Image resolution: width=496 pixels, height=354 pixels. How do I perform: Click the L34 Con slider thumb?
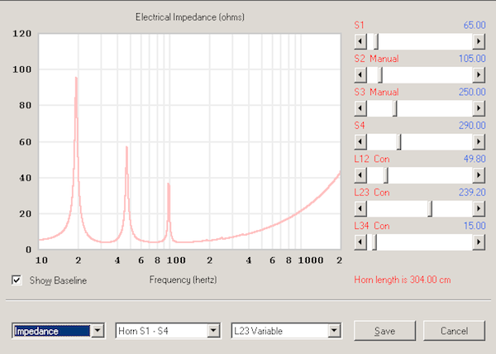[374, 242]
